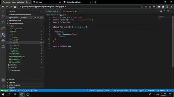
Task: Open vite.config.js file
Action: [x=16, y=62]
